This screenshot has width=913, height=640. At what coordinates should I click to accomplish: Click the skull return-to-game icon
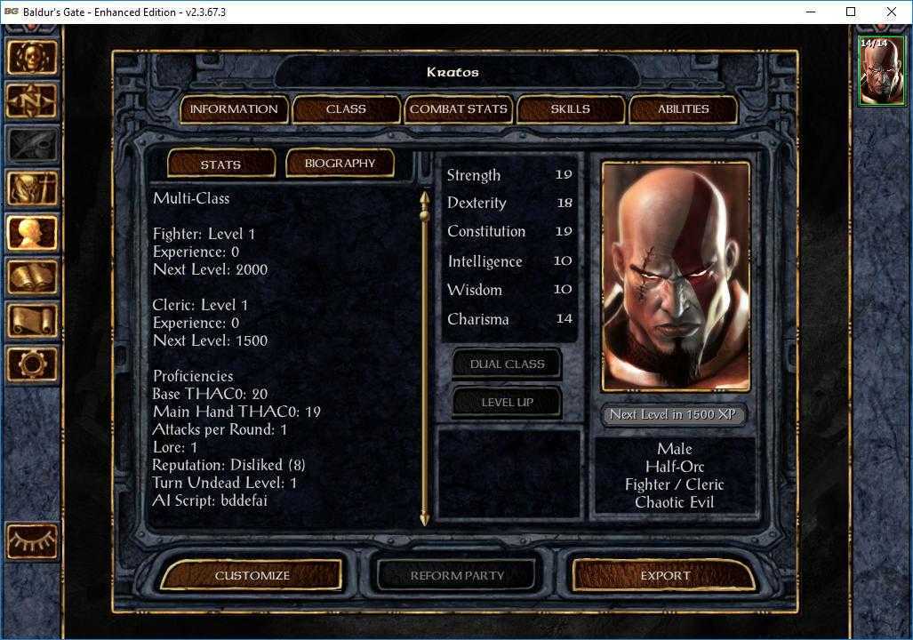pos(32,57)
